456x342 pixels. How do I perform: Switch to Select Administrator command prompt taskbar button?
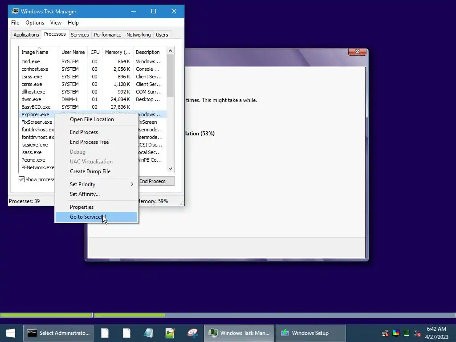click(x=58, y=333)
